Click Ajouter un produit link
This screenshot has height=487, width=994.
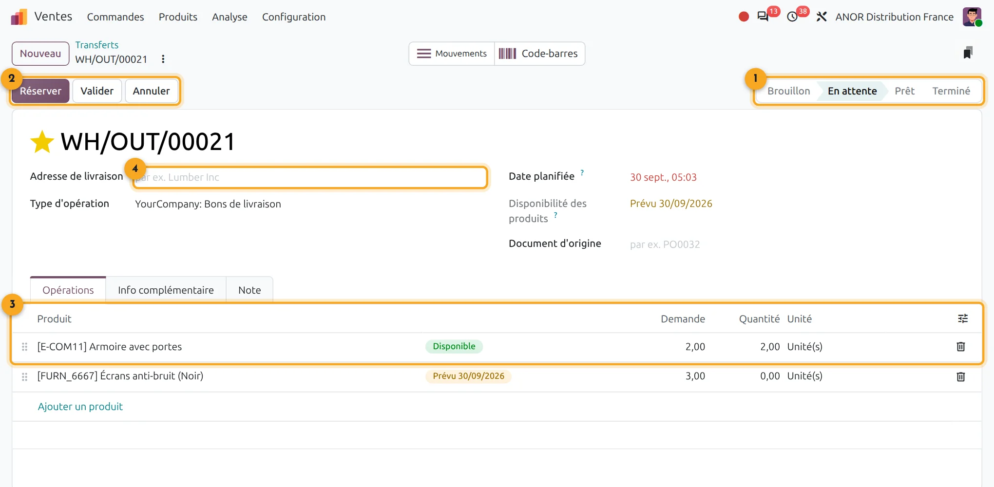click(80, 407)
